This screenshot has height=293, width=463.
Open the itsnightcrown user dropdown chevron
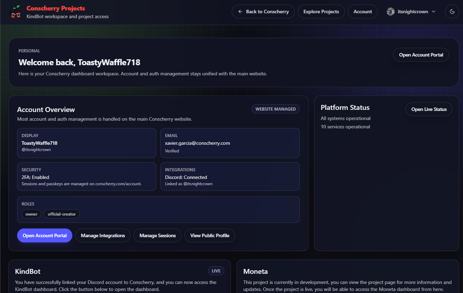pyautogui.click(x=434, y=12)
